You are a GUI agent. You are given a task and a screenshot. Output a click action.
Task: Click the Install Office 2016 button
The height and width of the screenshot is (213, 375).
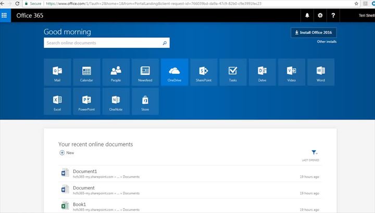[314, 33]
